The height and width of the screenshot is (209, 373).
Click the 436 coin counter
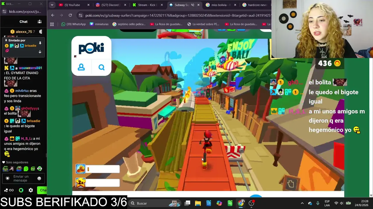coord(330,63)
